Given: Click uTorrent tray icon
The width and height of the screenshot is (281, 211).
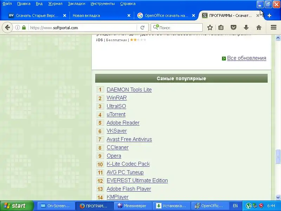Looking at the screenshot, I should point(249,206).
